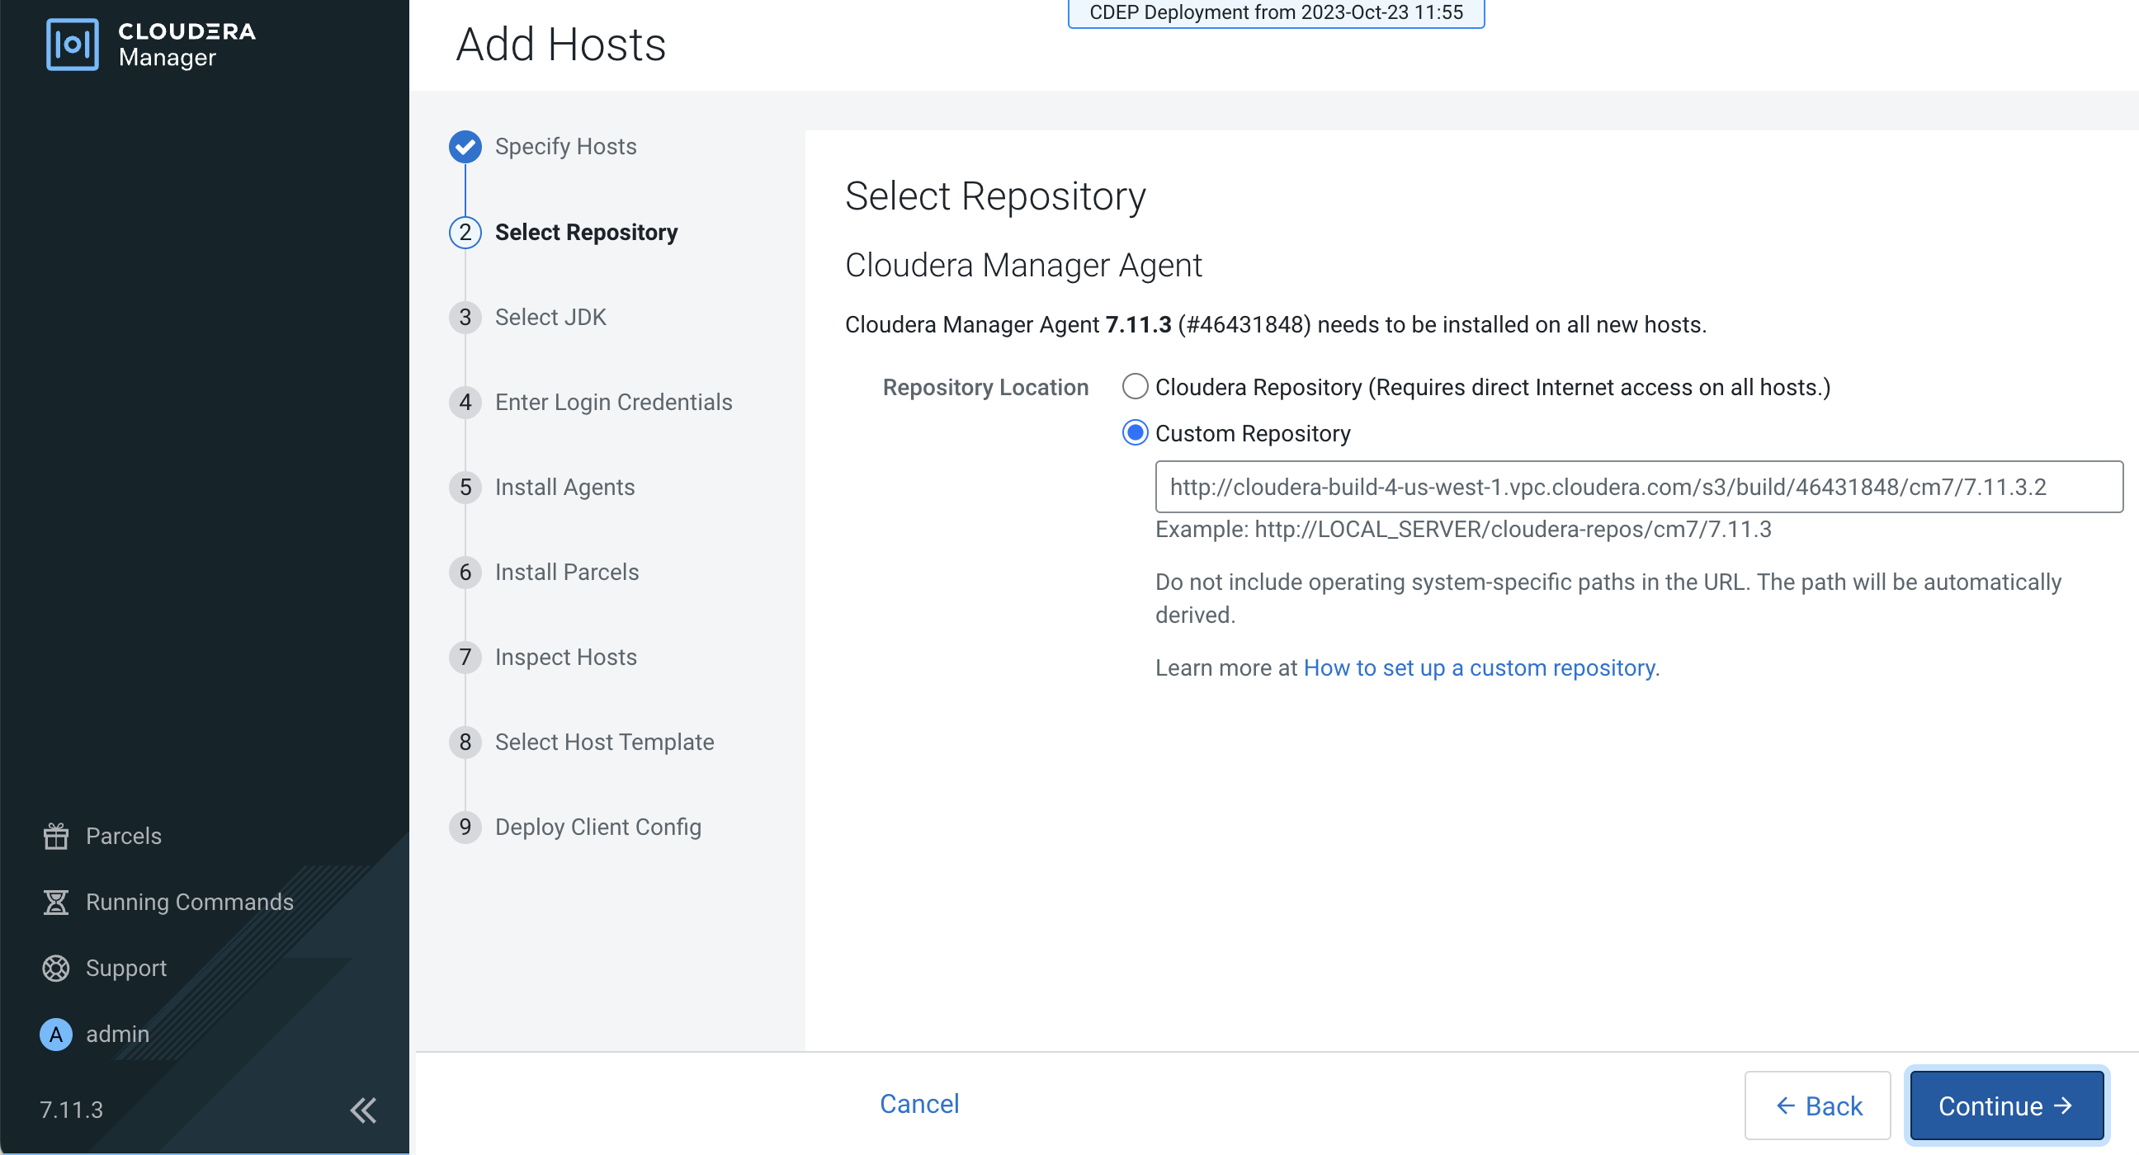
Task: Click step 3 Select JDK number icon
Action: pyautogui.click(x=465, y=317)
